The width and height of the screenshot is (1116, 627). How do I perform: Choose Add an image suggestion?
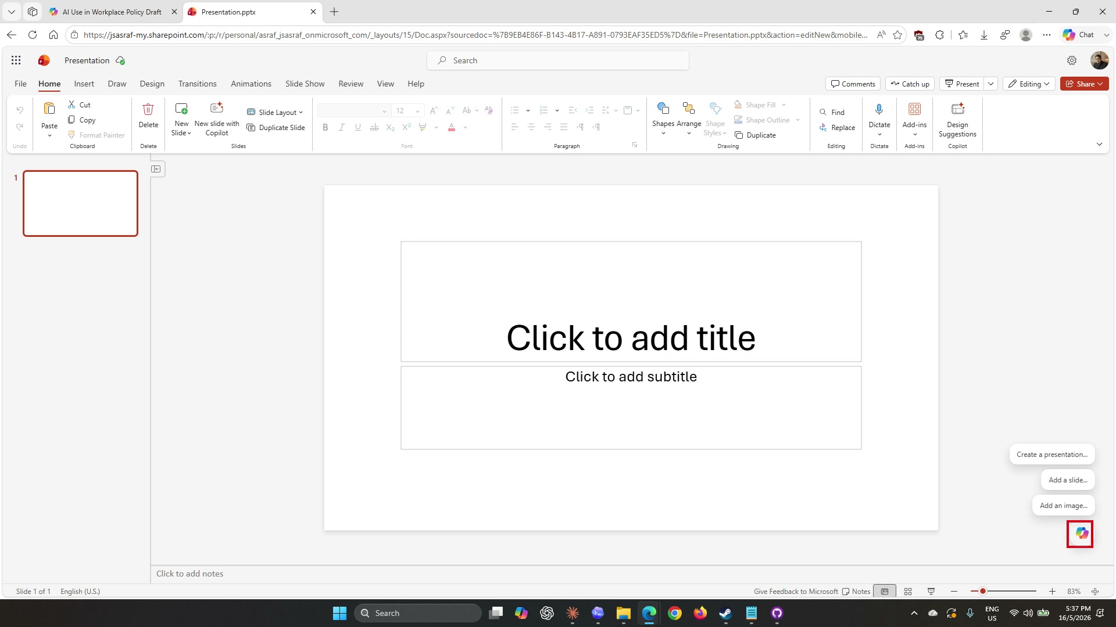point(1064,506)
